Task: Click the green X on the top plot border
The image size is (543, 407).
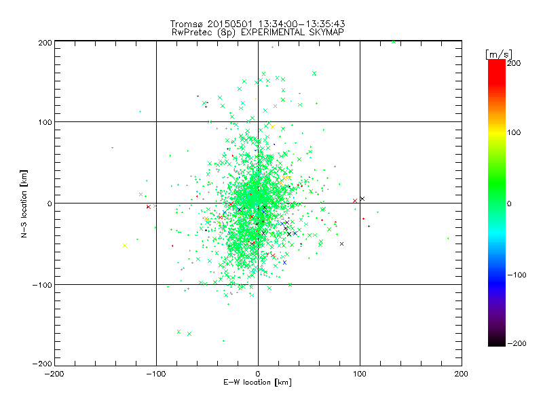Action: point(394,42)
